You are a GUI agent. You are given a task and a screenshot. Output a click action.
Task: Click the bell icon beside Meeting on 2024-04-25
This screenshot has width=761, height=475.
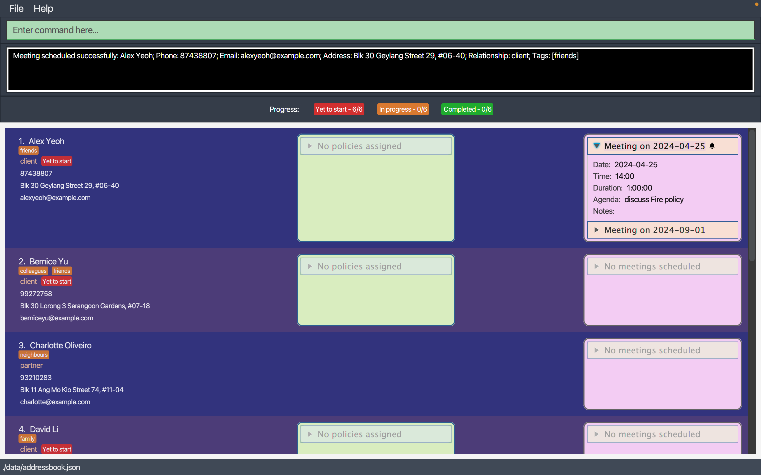712,146
